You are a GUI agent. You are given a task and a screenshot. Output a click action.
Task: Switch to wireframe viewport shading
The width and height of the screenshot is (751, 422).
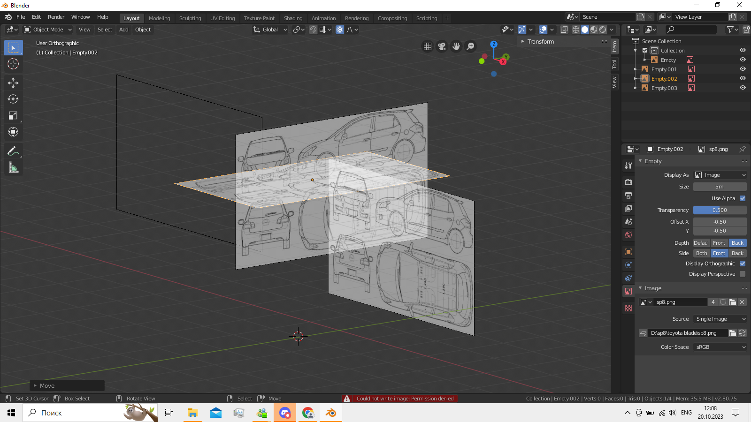[x=576, y=30]
